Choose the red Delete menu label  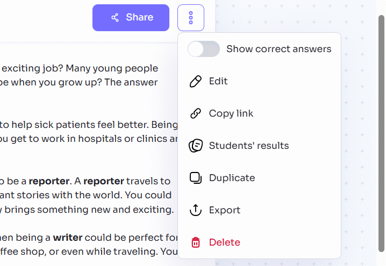225,242
